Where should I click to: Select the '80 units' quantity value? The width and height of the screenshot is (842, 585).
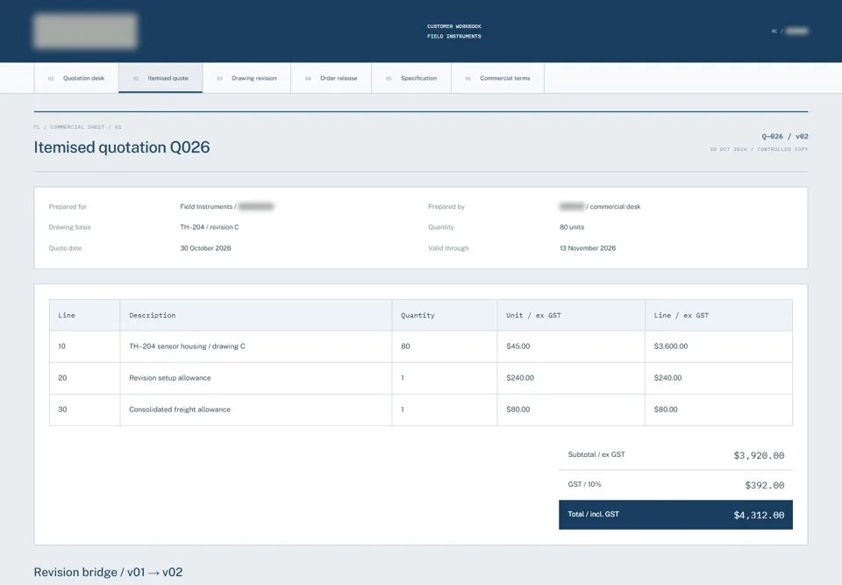tap(572, 227)
